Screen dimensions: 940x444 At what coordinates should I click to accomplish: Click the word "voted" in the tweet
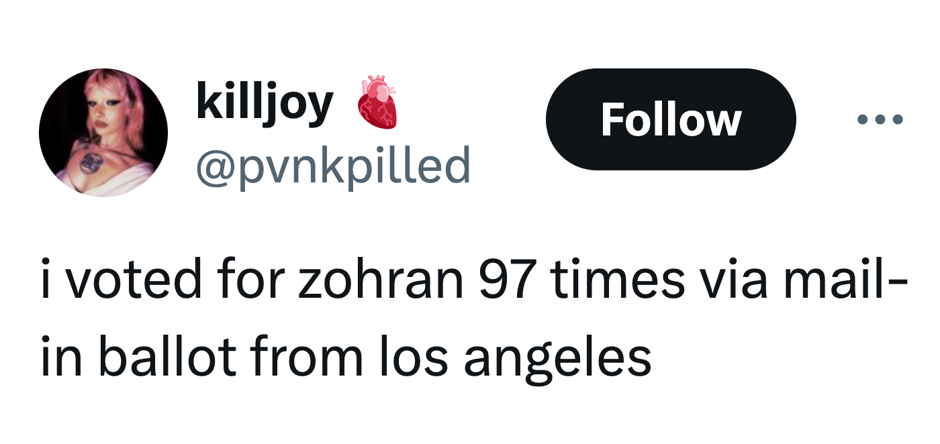pyautogui.click(x=134, y=280)
